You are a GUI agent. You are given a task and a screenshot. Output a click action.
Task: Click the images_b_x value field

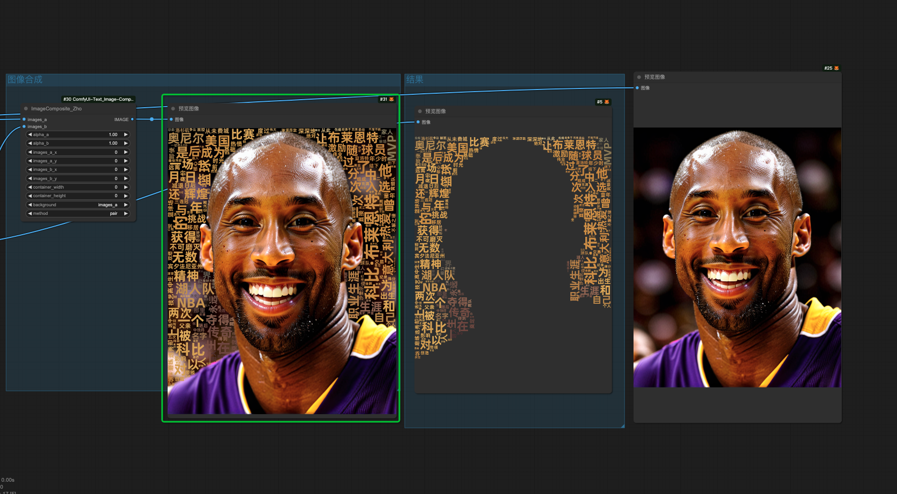click(x=78, y=169)
